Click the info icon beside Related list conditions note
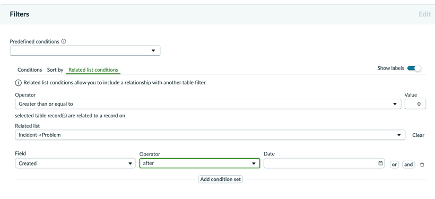The height and width of the screenshot is (199, 435). click(18, 83)
